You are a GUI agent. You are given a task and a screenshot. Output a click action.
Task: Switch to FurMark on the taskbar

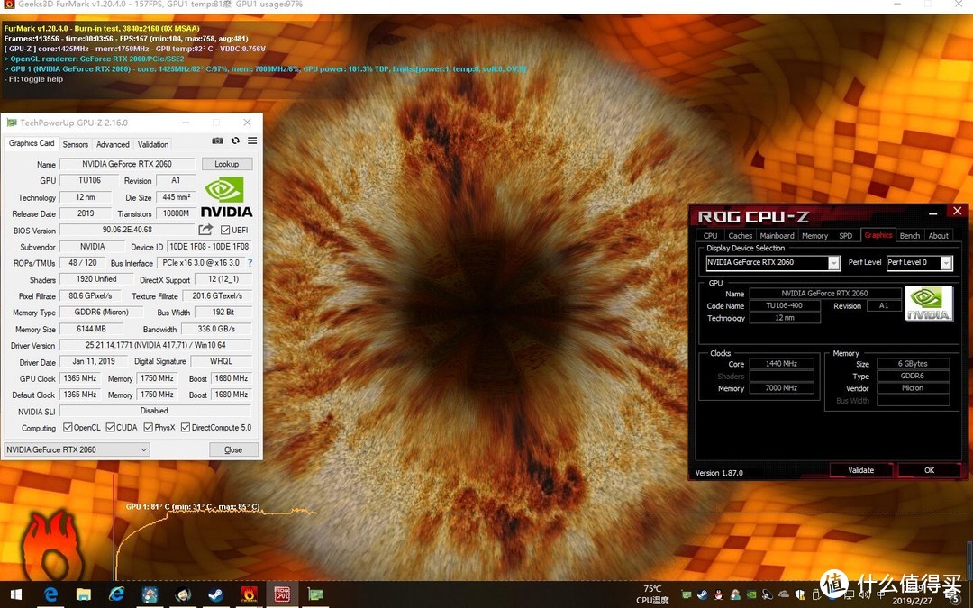(249, 594)
